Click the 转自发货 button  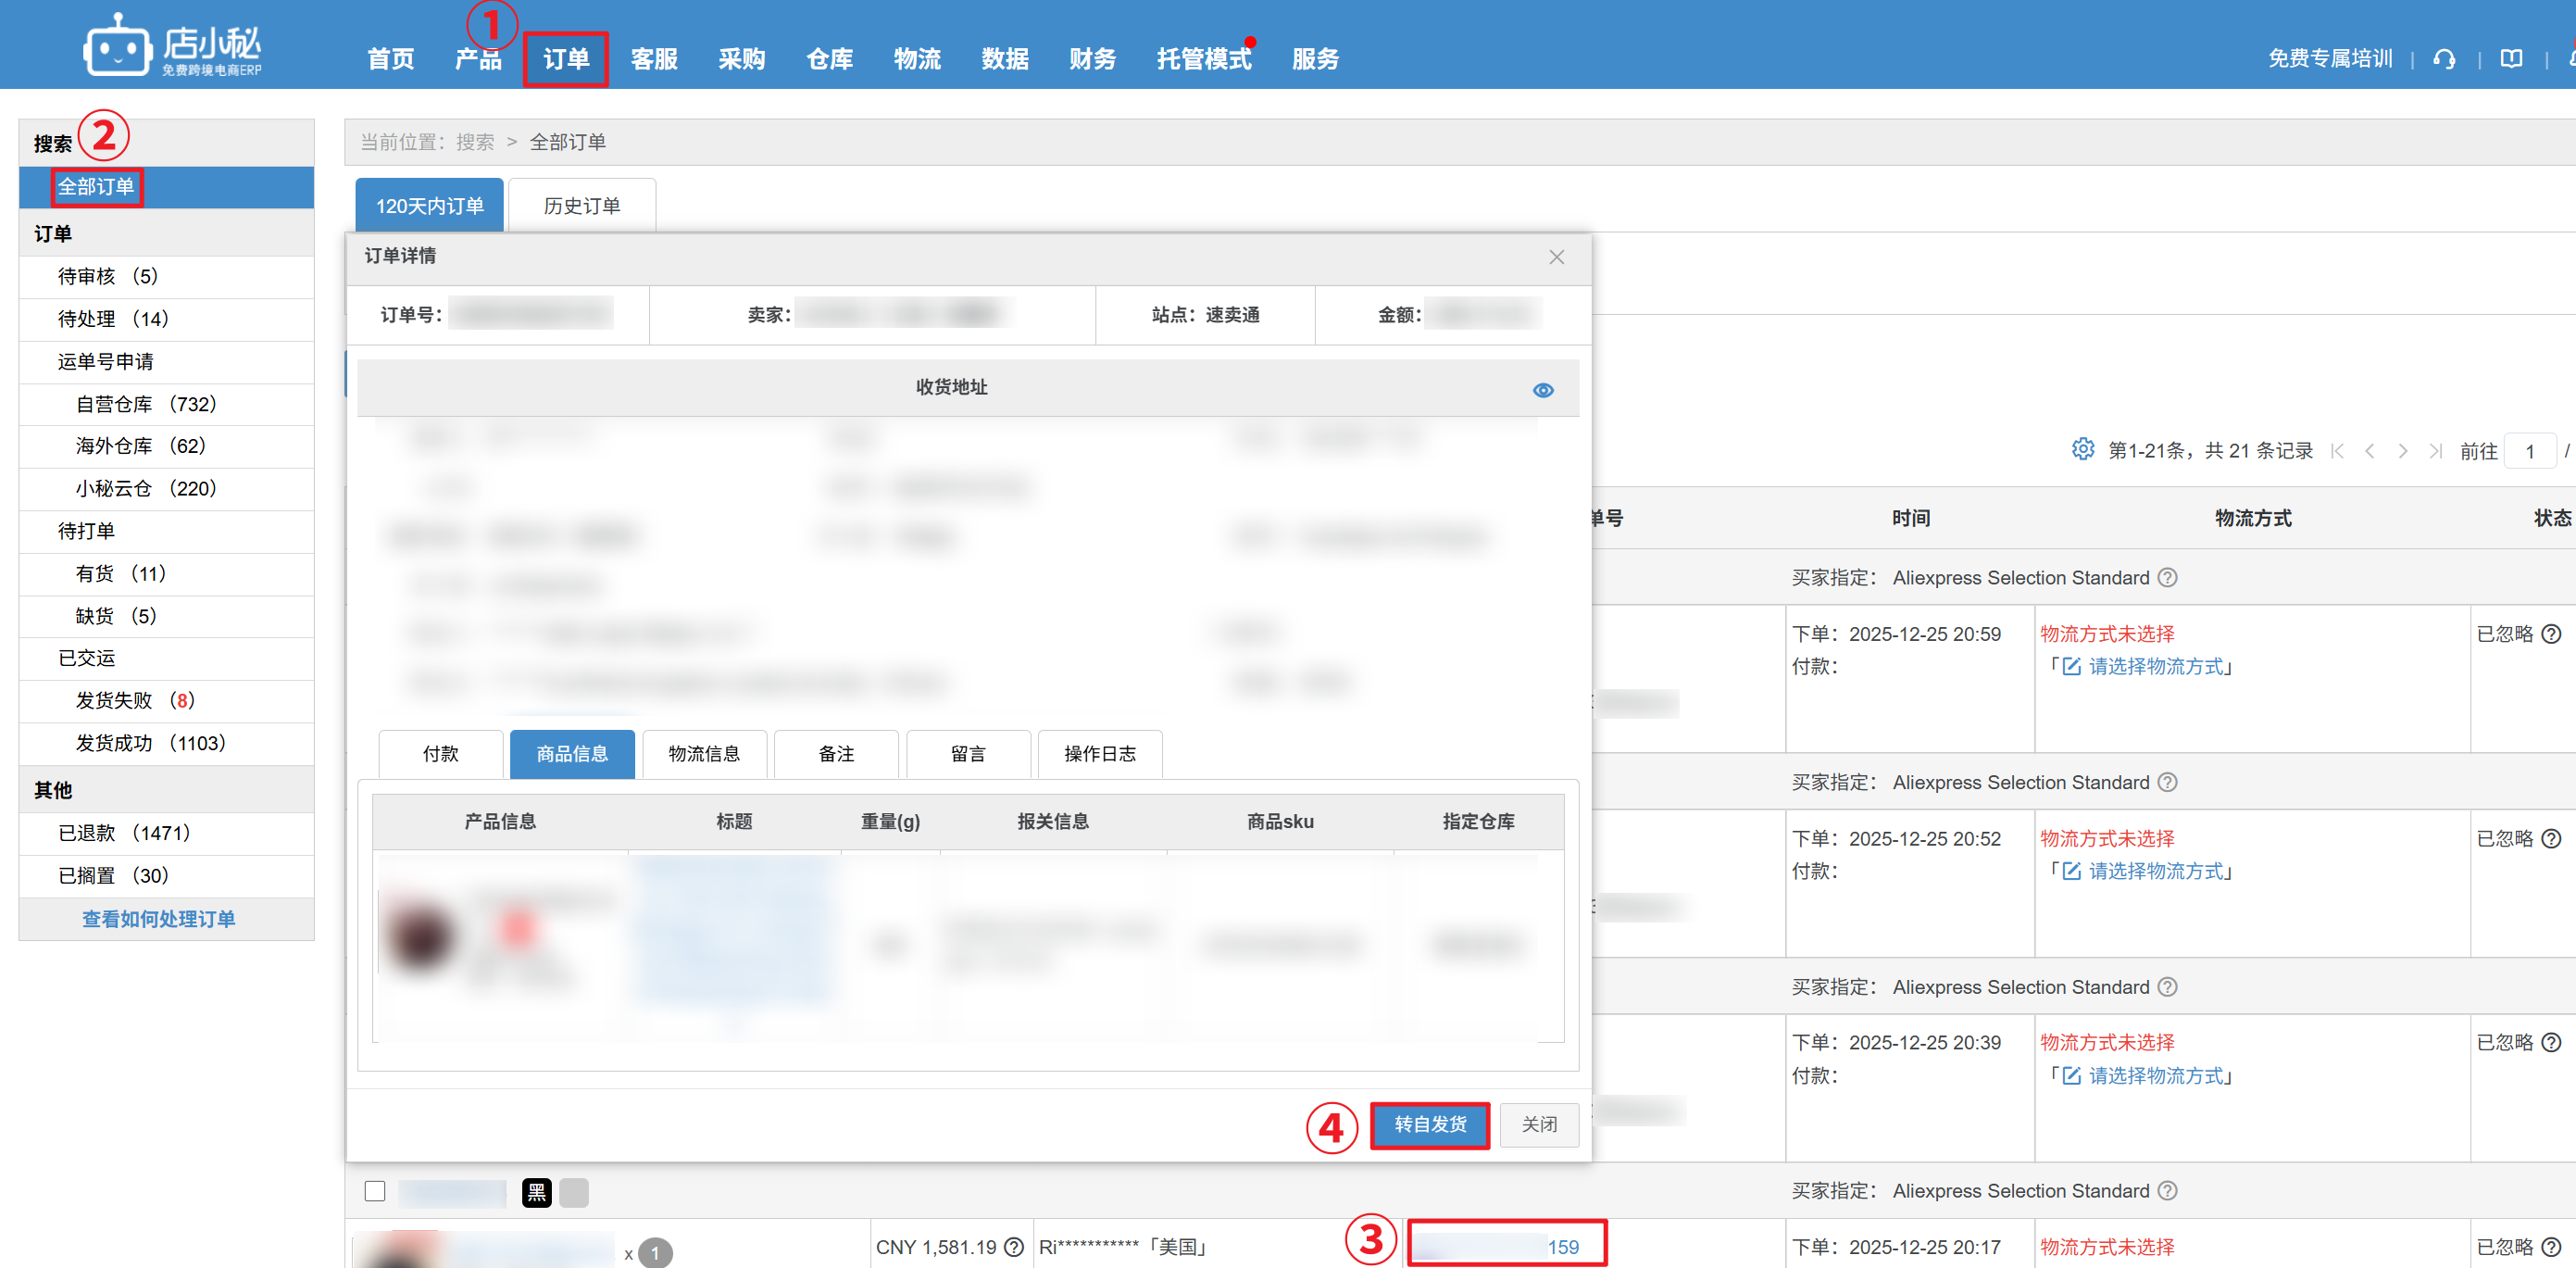pyautogui.click(x=1429, y=1124)
